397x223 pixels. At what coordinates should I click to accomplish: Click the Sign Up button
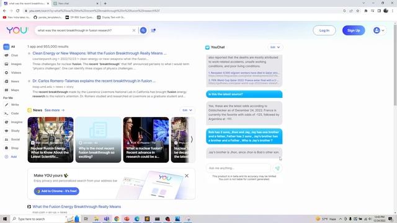pos(354,30)
